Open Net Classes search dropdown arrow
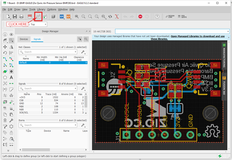Image resolution: width=232 pixels, height=160 pixels. point(75,52)
